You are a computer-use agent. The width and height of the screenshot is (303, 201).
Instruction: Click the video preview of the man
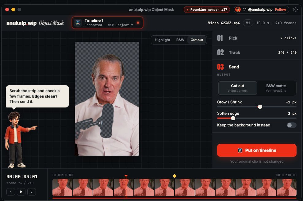coord(107,99)
